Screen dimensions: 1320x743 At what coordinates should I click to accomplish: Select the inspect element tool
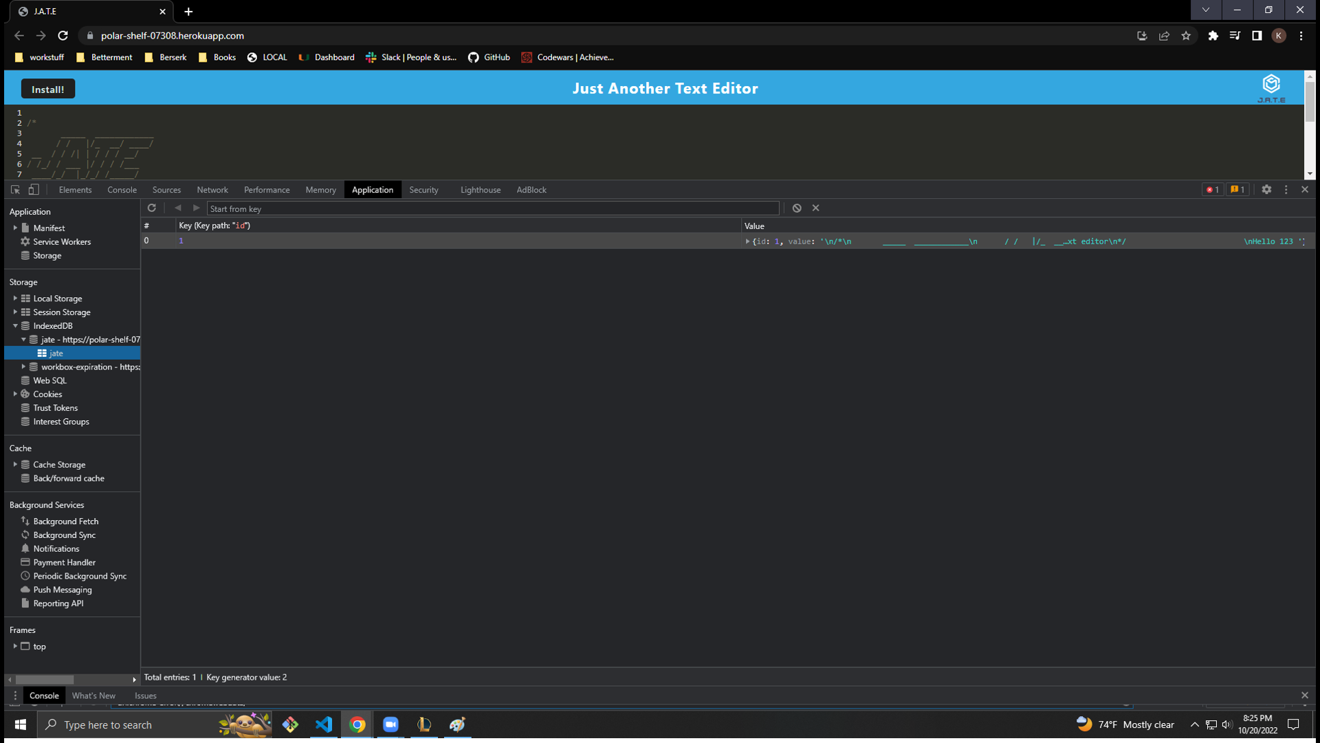click(x=14, y=189)
